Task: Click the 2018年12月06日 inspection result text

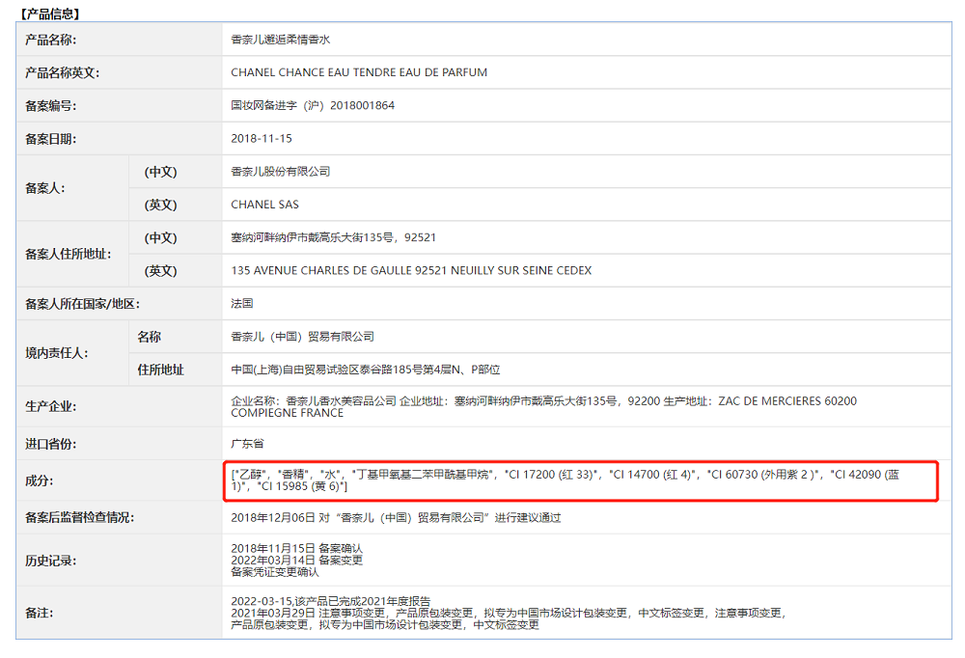Action: (x=396, y=517)
